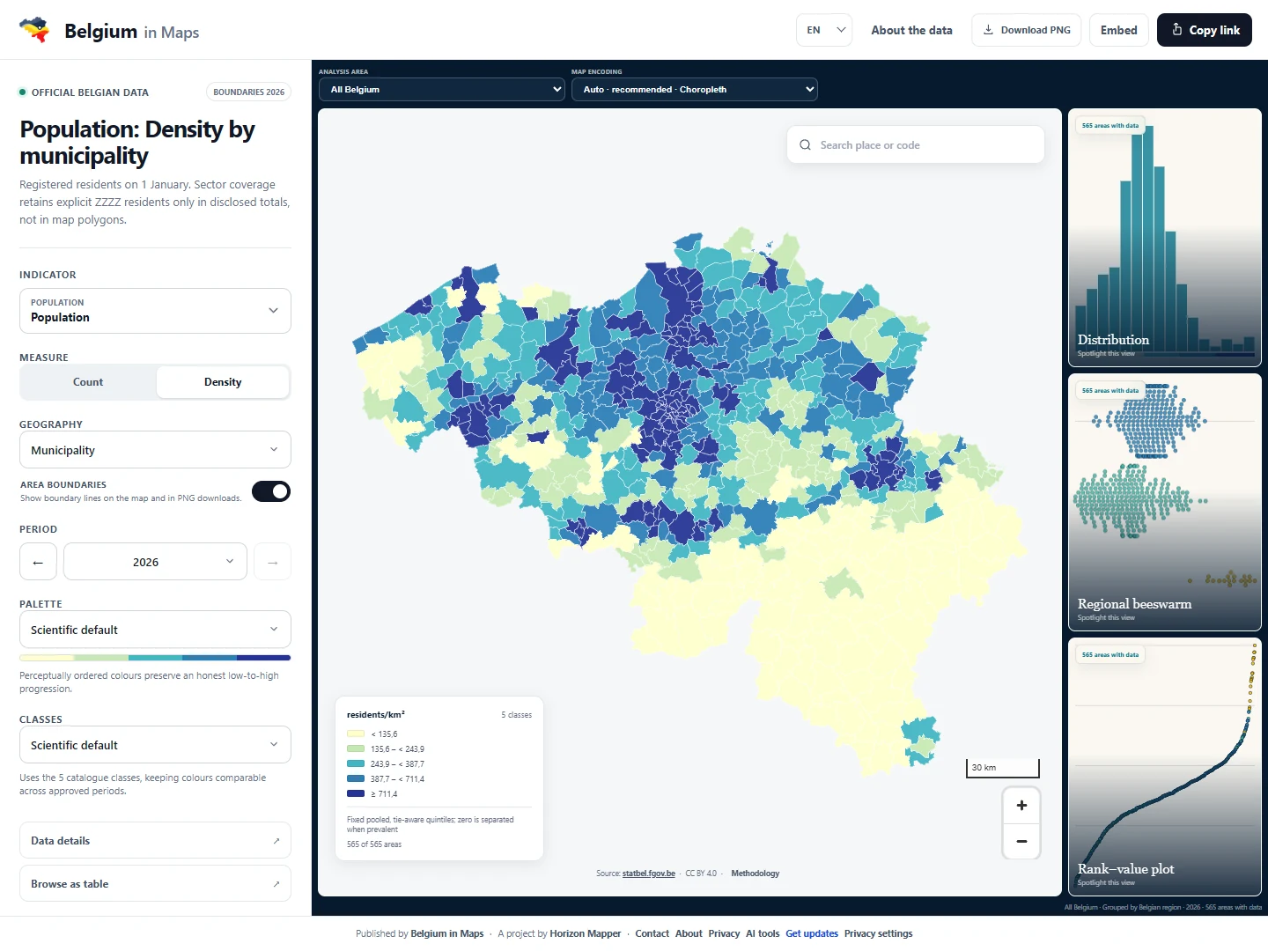The image size is (1268, 951).
Task: Click the magnifier icon in the search box
Action: coord(805,145)
